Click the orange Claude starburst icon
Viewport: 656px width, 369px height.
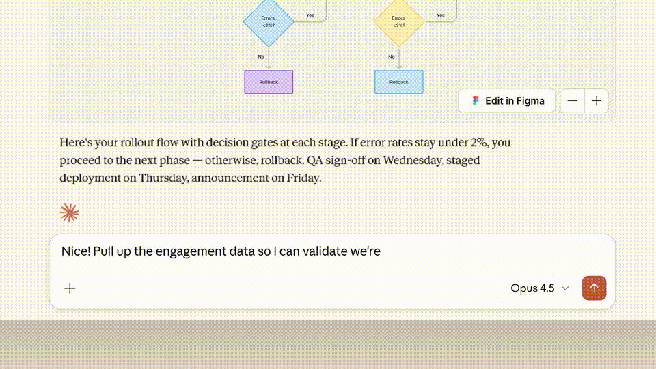pyautogui.click(x=70, y=213)
